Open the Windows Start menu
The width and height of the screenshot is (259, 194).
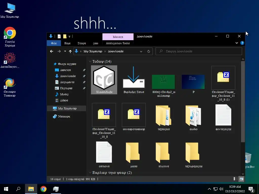tap(6, 189)
